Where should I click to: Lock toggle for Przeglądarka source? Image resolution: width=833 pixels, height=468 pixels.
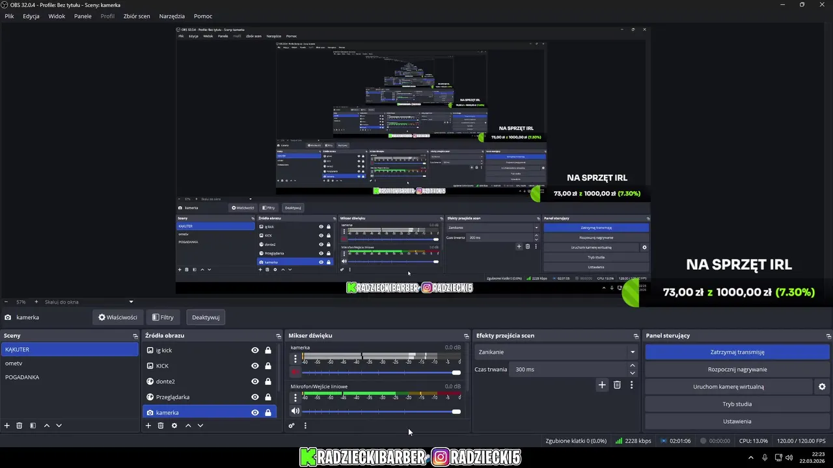coord(267,397)
